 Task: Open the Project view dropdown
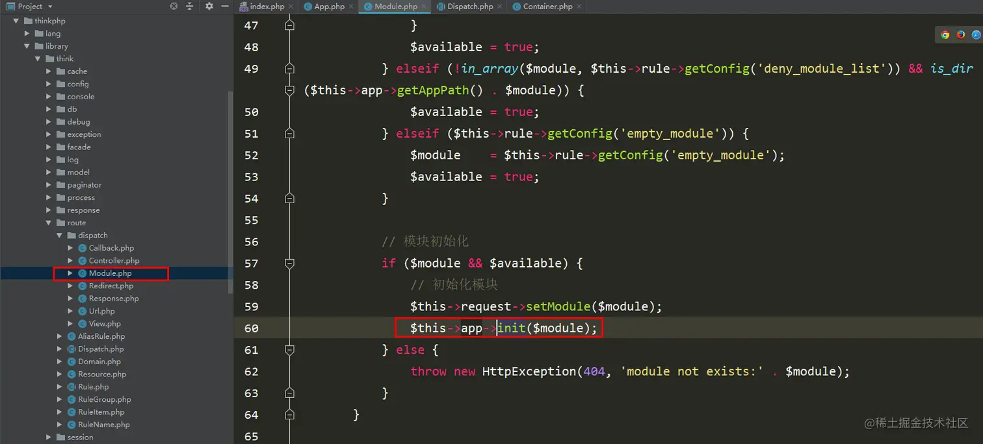point(50,6)
